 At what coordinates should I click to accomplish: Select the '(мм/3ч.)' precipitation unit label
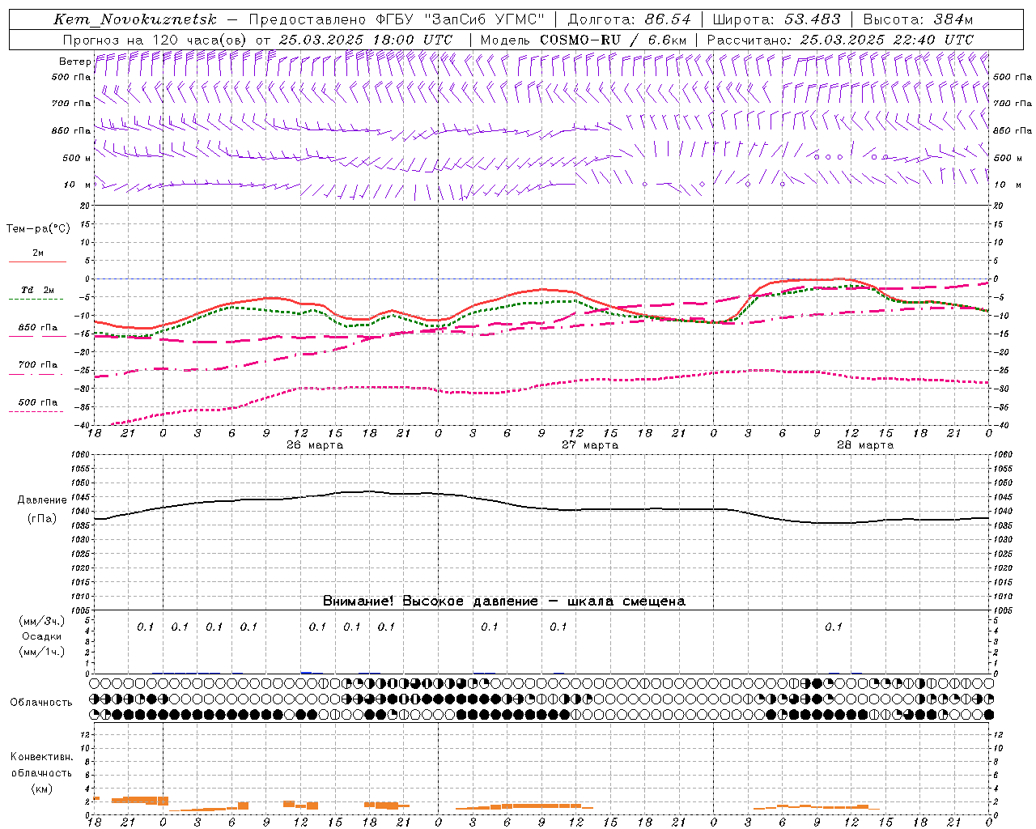[x=42, y=621]
